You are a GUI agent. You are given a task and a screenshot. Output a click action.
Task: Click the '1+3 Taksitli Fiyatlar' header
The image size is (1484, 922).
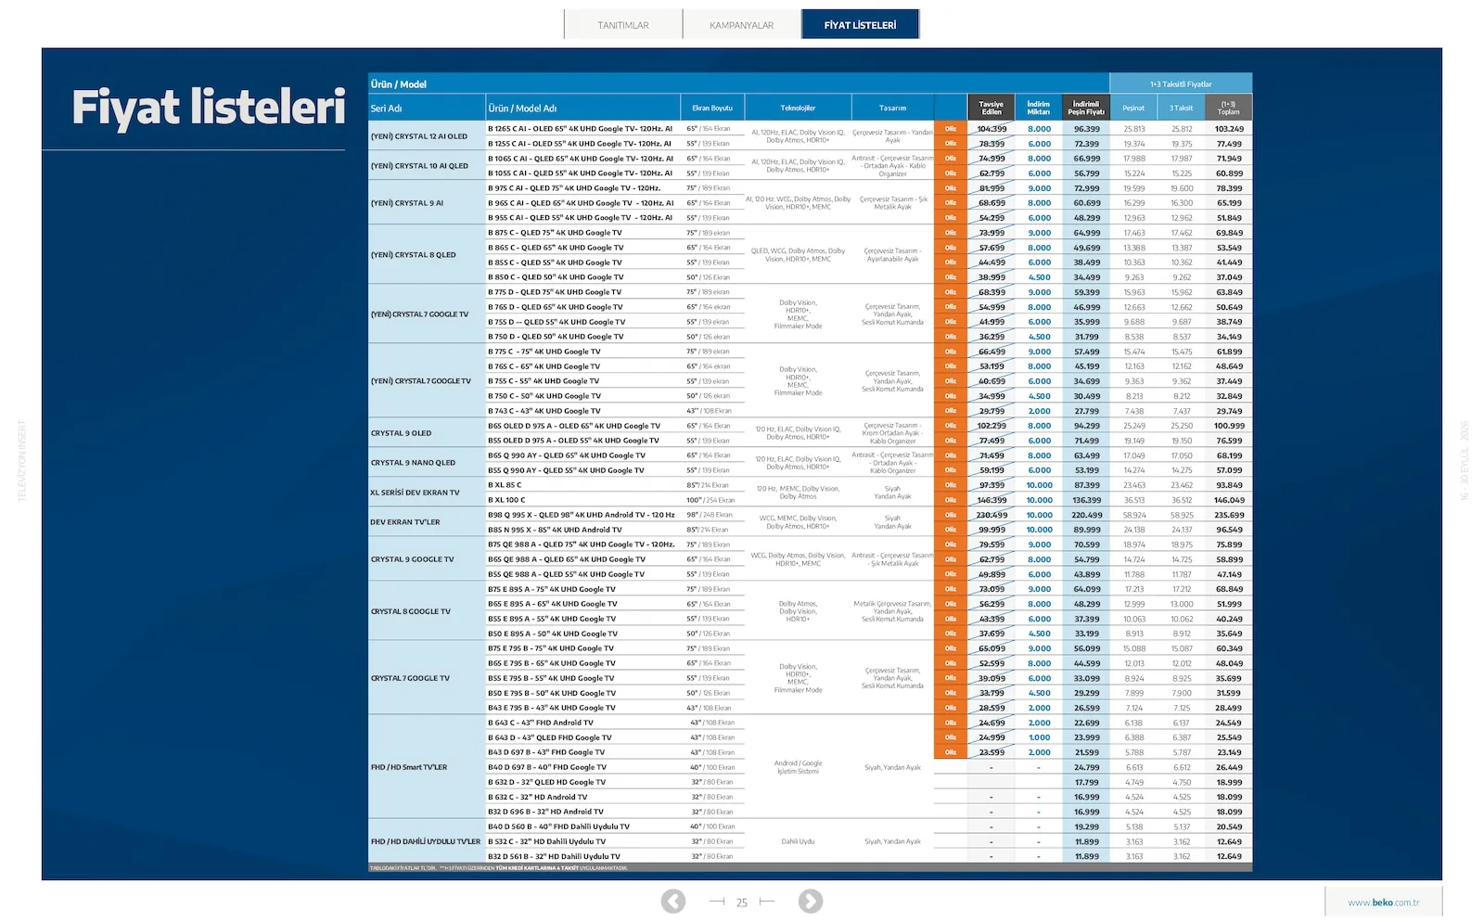point(1181,84)
